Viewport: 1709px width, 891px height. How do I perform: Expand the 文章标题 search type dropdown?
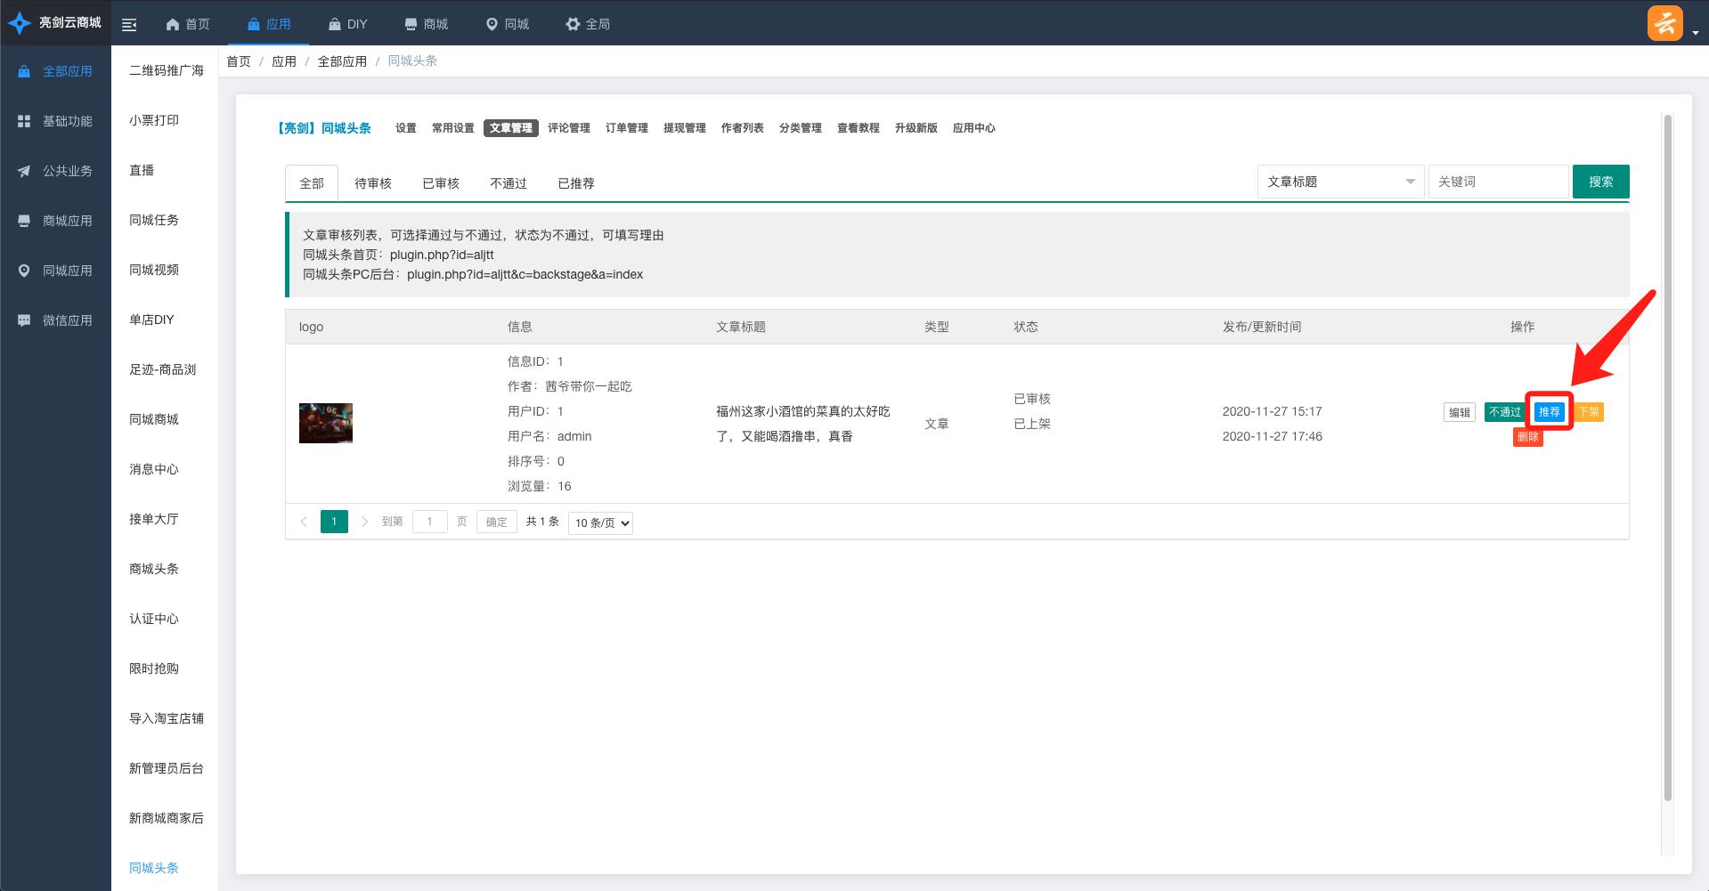click(1340, 182)
